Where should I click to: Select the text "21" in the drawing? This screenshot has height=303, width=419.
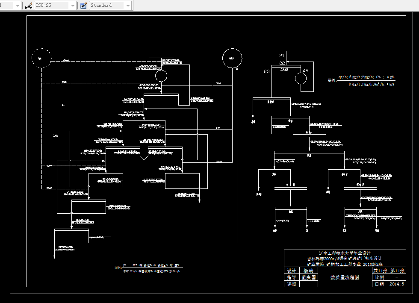(282, 56)
